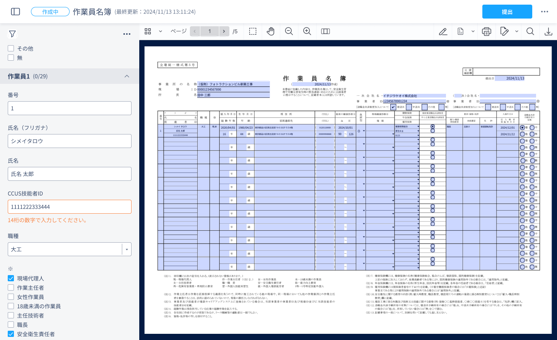Click the filter funnel icon
This screenshot has height=340, width=557.
click(x=12, y=34)
